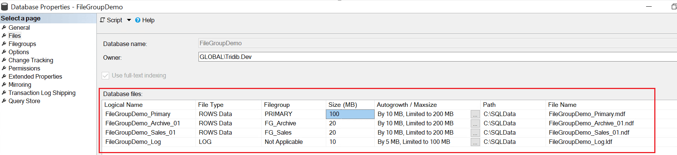Click the wrench icon beside Filegroups

(x=4, y=43)
